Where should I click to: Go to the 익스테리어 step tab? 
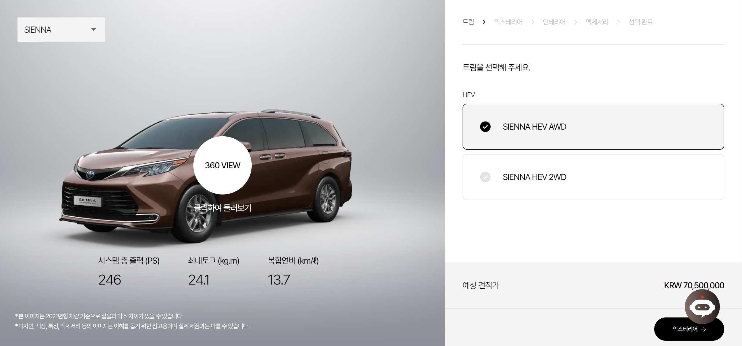508,22
